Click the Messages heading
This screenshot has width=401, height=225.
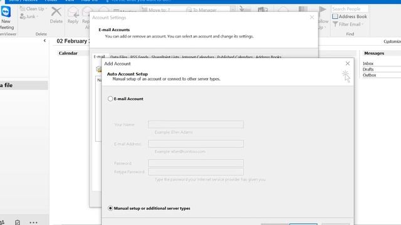coord(374,53)
